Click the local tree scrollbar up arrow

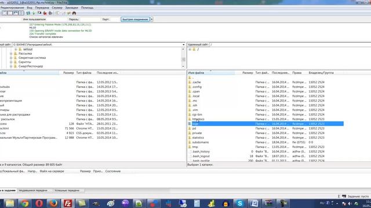[183, 49]
